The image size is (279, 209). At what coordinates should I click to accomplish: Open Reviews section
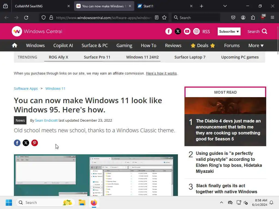[x=173, y=45]
